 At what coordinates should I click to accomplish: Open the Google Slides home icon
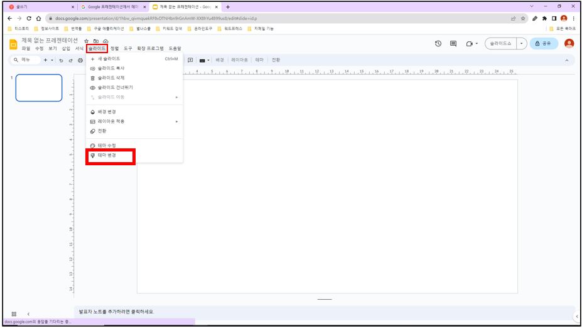point(13,44)
